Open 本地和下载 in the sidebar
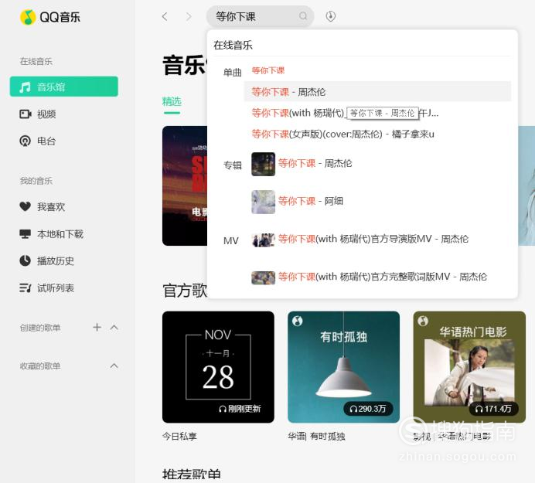 [x=60, y=234]
